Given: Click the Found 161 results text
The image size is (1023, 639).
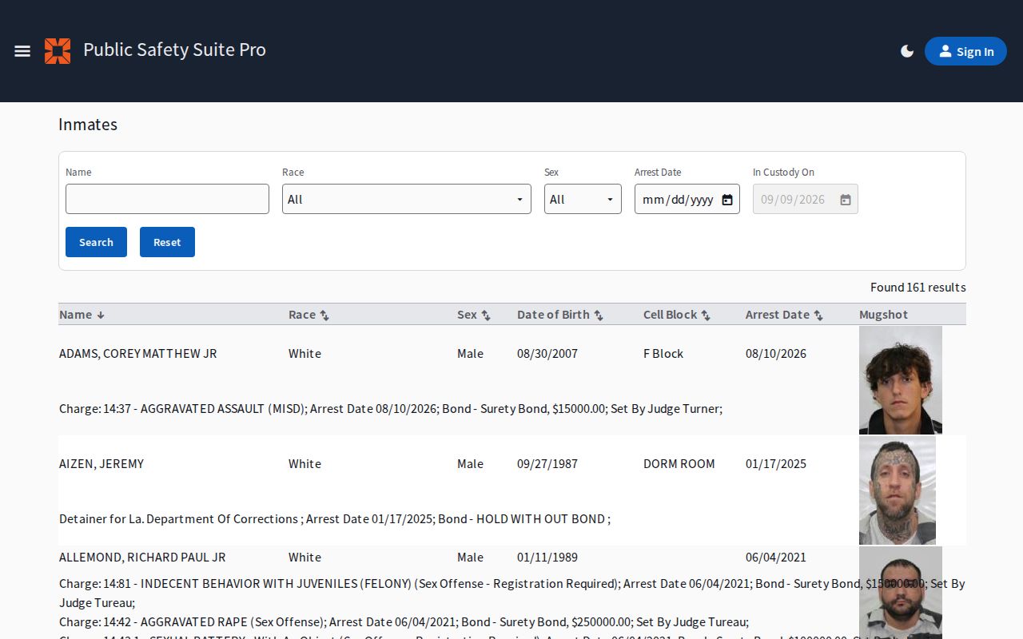Looking at the screenshot, I should [x=918, y=288].
